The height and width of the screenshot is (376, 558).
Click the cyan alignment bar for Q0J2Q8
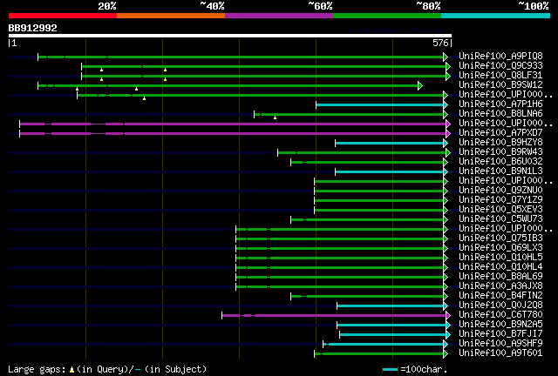[390, 306]
